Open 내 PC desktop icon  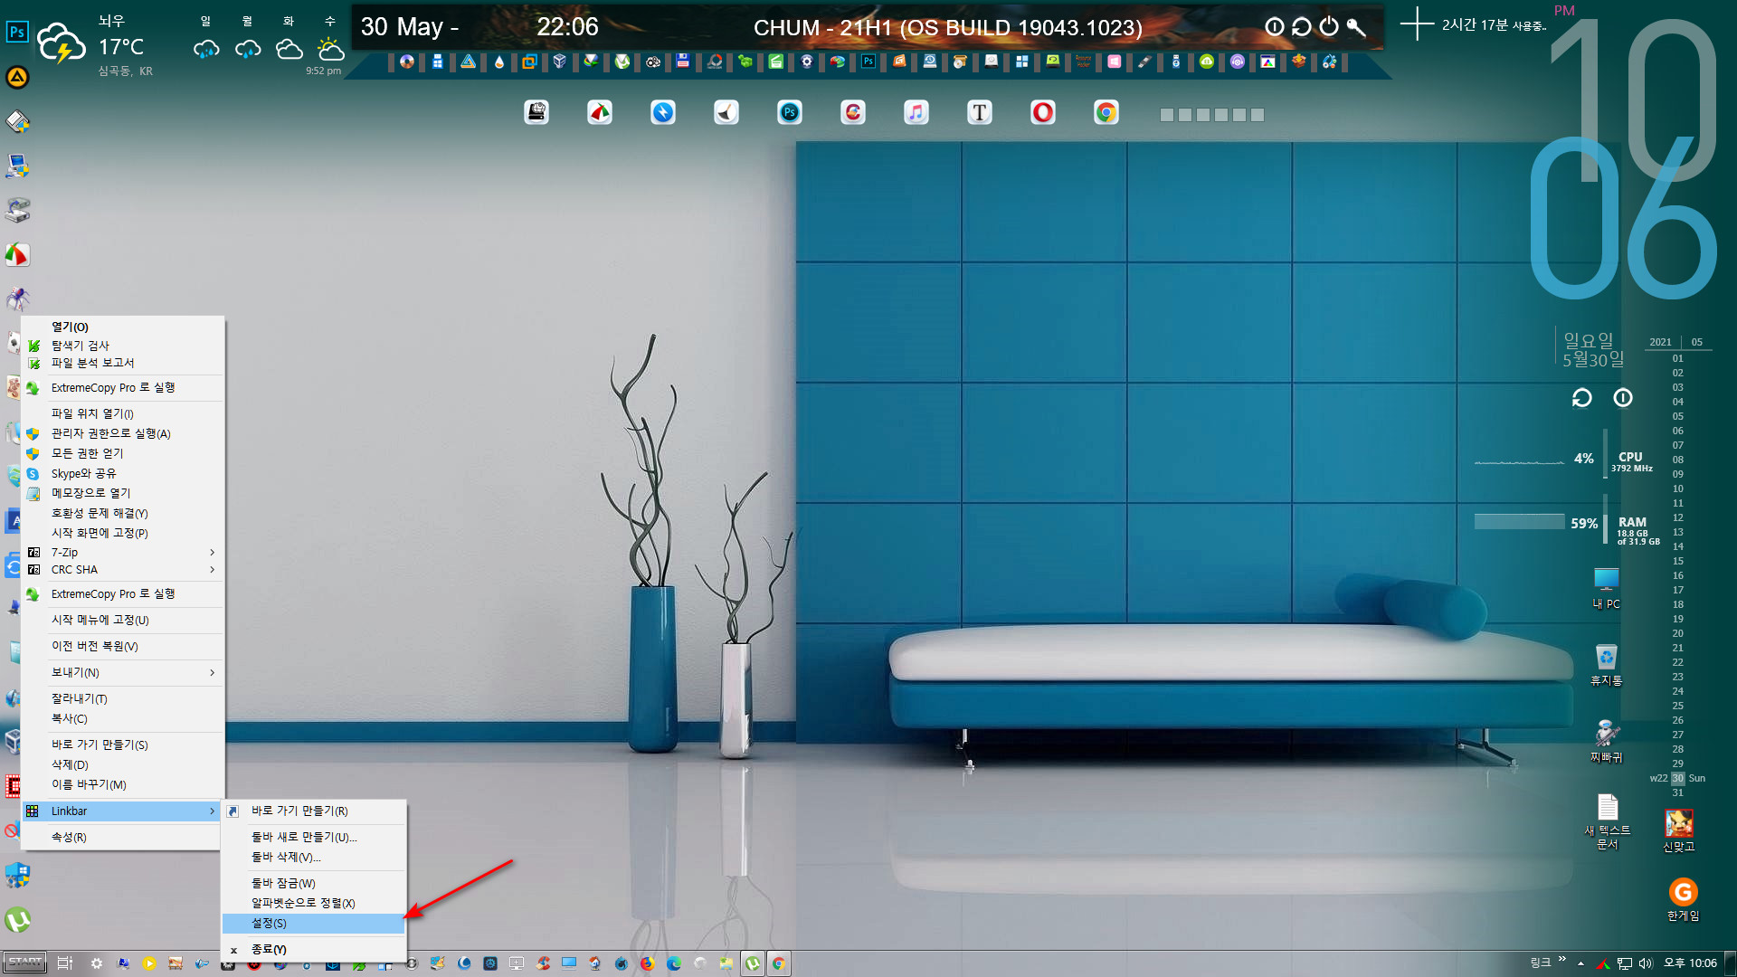point(1607,587)
